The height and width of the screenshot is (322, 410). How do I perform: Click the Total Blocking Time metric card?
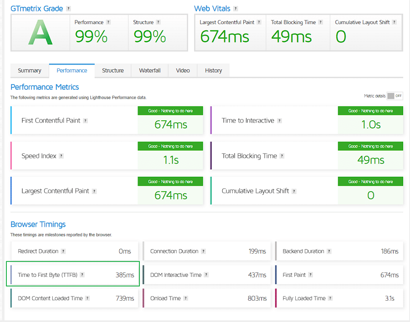(x=307, y=156)
